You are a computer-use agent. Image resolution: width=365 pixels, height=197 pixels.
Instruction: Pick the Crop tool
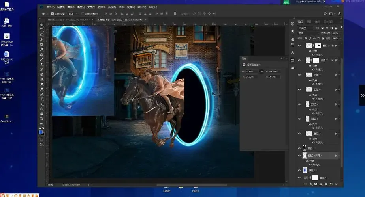pos(42,45)
